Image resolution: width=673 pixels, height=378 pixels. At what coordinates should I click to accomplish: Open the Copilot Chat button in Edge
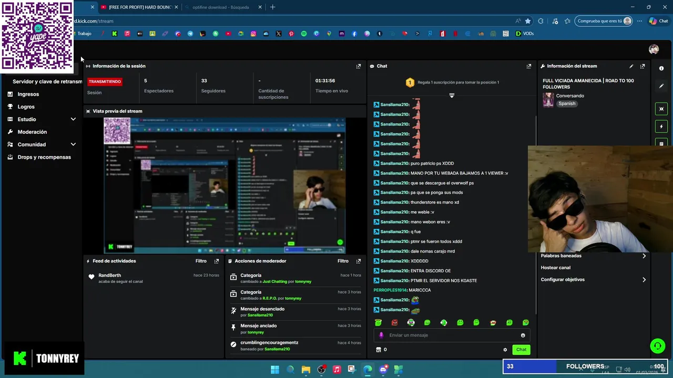point(658,21)
